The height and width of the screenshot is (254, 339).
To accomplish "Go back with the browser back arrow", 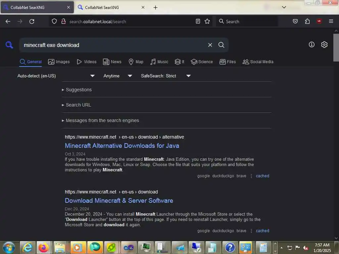I will point(8,21).
